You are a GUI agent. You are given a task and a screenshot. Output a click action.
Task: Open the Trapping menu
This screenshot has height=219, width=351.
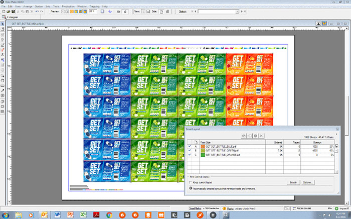pos(94,7)
